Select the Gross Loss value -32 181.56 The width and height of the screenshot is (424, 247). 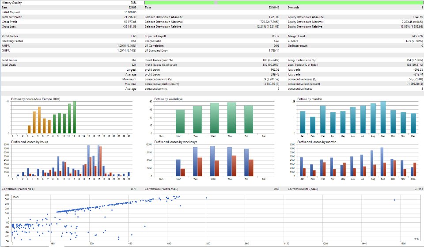coord(130,27)
